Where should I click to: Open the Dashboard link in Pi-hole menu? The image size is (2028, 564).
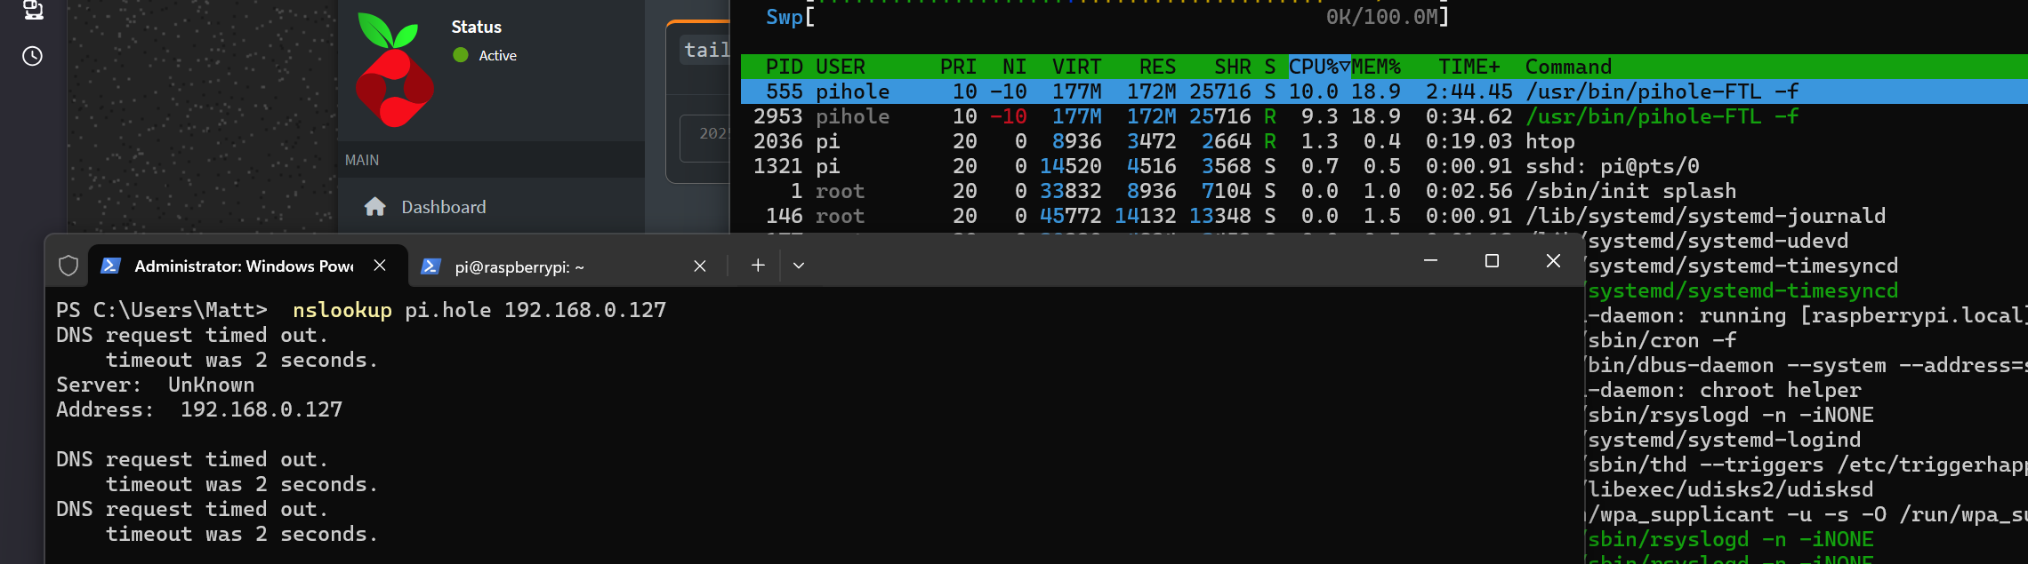tap(443, 207)
